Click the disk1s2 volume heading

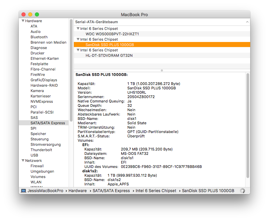(x=90, y=171)
